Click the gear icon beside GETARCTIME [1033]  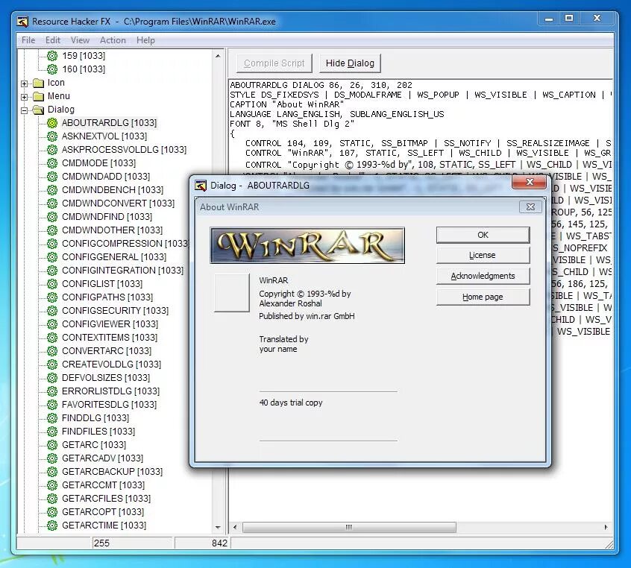[52, 526]
